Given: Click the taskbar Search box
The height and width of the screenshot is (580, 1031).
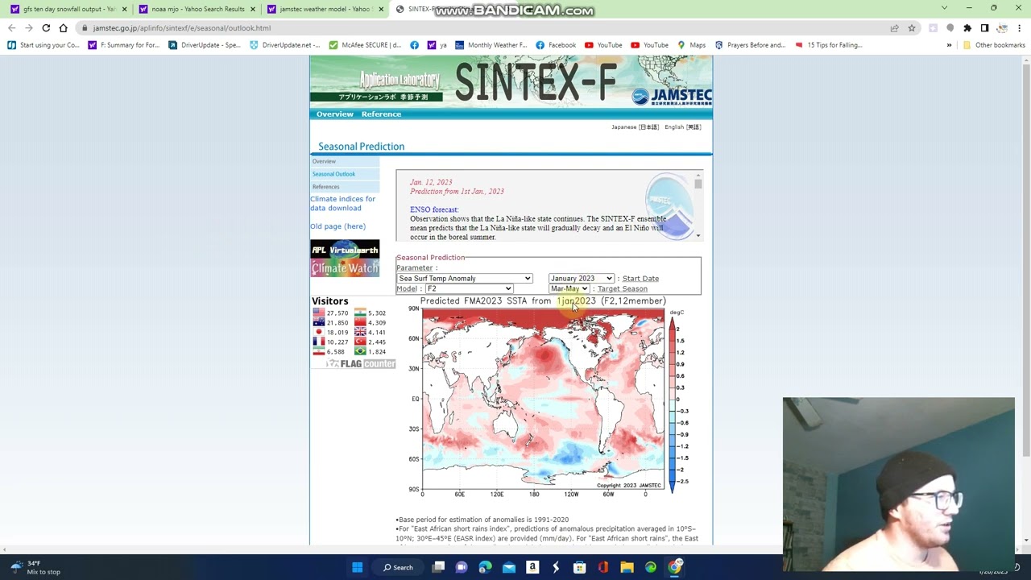Looking at the screenshot, I should pyautogui.click(x=399, y=567).
